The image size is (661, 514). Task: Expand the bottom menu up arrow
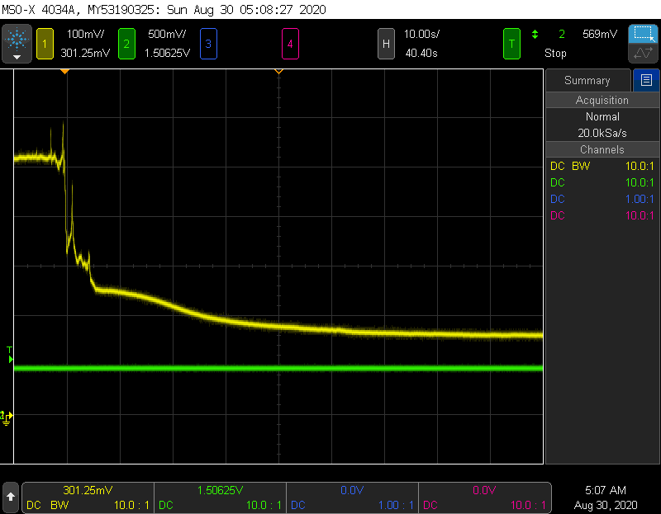(x=11, y=497)
